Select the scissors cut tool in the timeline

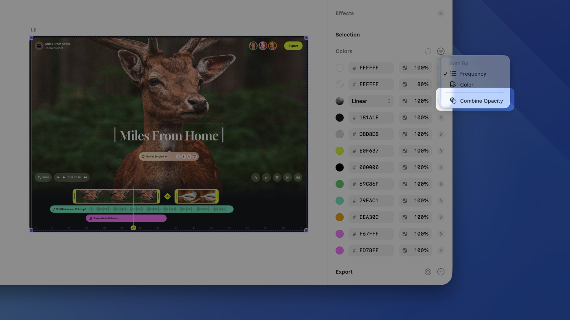click(287, 177)
